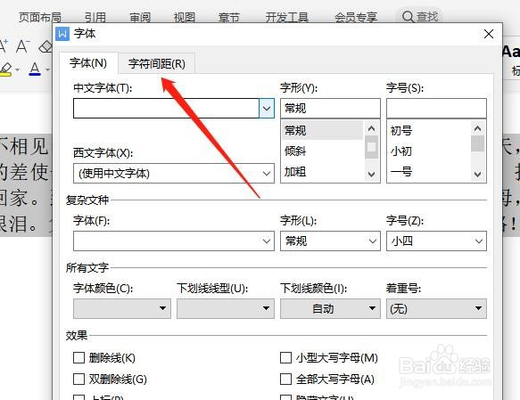Switch to the 字符间距(R) tab

tap(156, 63)
